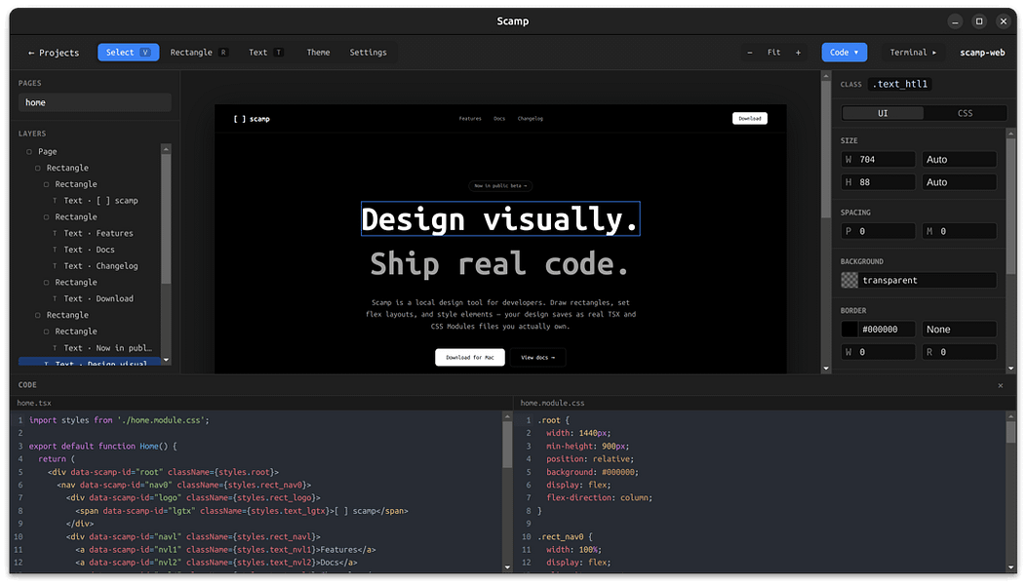This screenshot has width=1026, height=585.
Task: Zoom out with the minus icon
Action: pyautogui.click(x=750, y=53)
